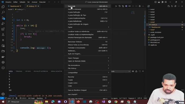This screenshot has height=104, width=185.
Task: Open the File History submenu
Action: [87, 68]
